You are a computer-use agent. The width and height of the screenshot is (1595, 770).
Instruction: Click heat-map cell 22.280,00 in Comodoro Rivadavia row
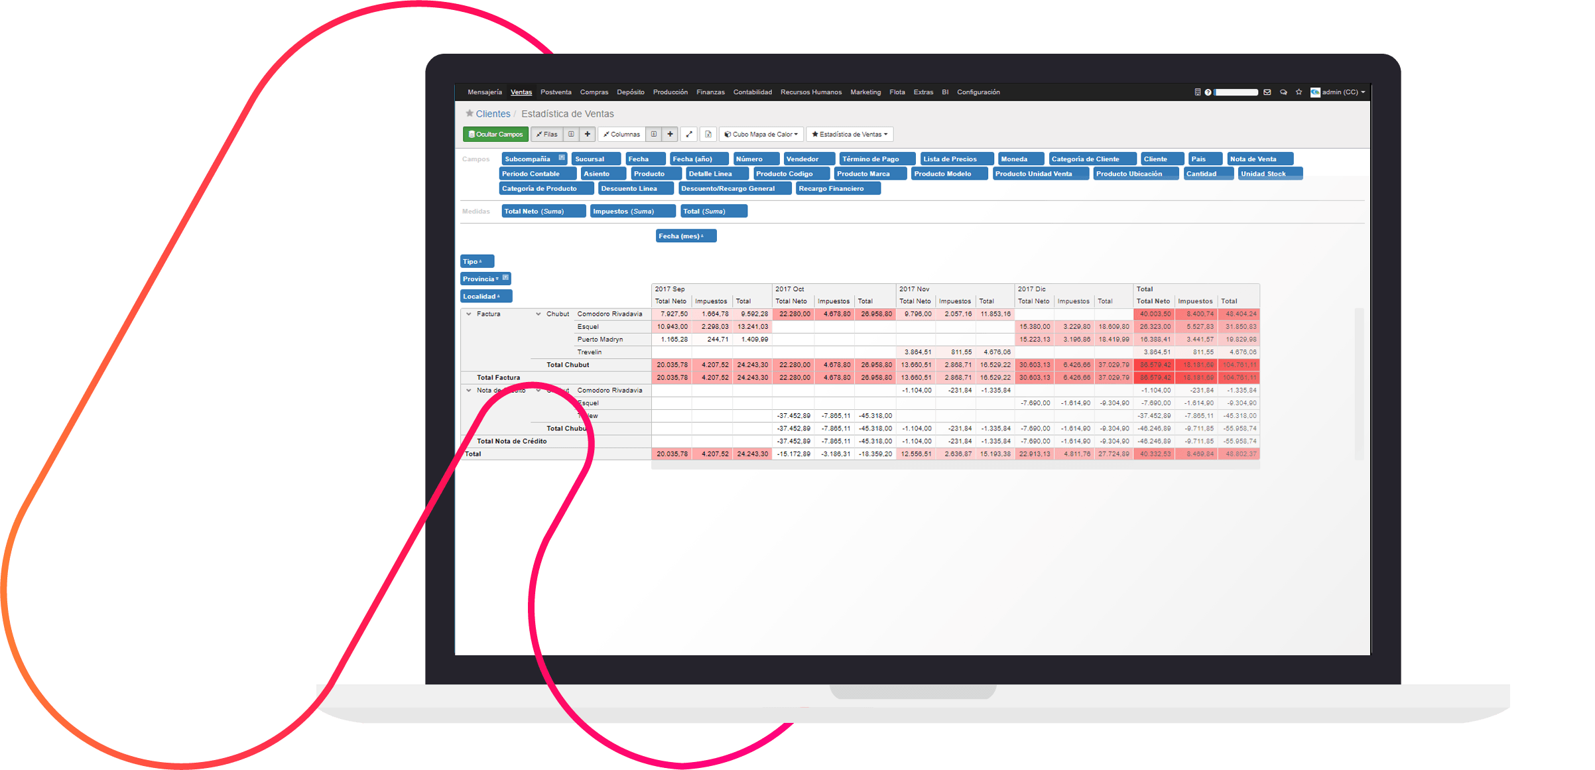[793, 314]
